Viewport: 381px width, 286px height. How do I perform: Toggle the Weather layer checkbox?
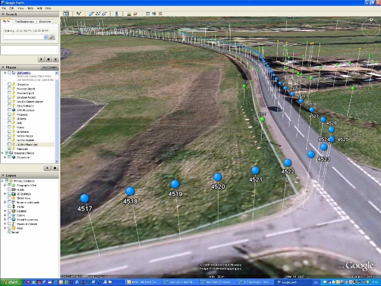[x=10, y=210]
